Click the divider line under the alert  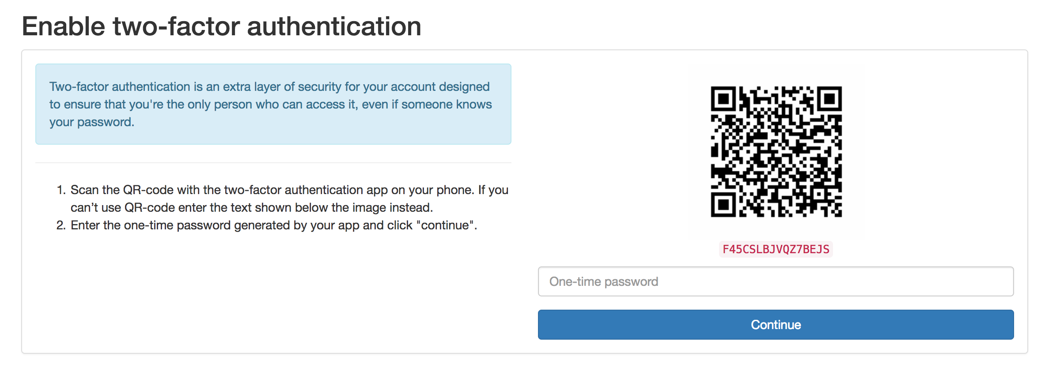(273, 163)
